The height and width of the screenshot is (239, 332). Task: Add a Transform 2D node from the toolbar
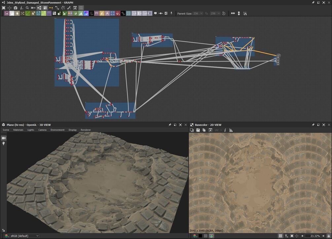tap(112, 13)
